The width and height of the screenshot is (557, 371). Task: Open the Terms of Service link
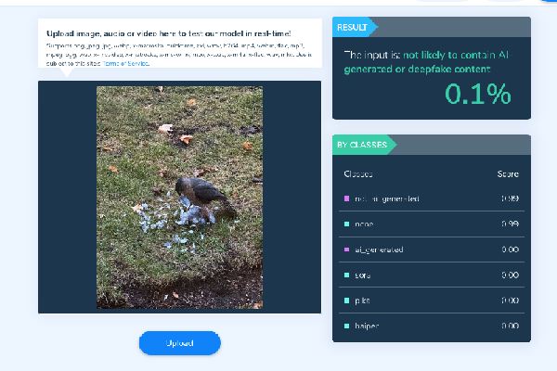coord(125,64)
